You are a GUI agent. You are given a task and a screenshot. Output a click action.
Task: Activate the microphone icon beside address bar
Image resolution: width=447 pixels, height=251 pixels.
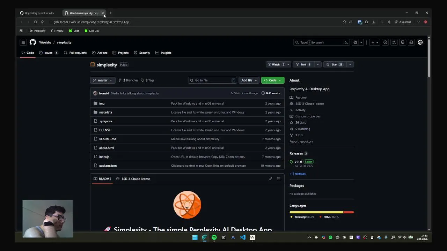(42, 22)
